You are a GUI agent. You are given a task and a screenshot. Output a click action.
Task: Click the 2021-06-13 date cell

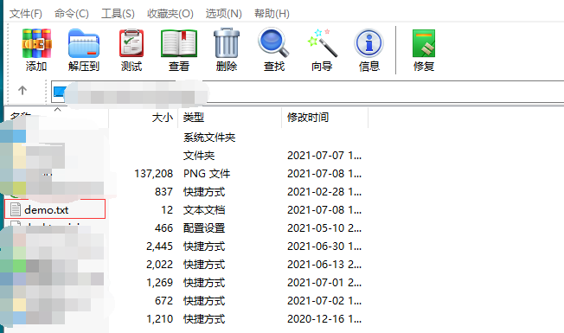[324, 265]
